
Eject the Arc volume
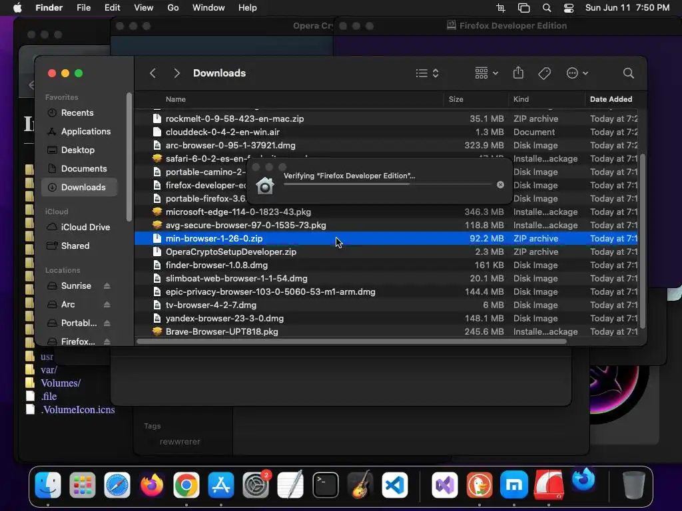tap(107, 305)
